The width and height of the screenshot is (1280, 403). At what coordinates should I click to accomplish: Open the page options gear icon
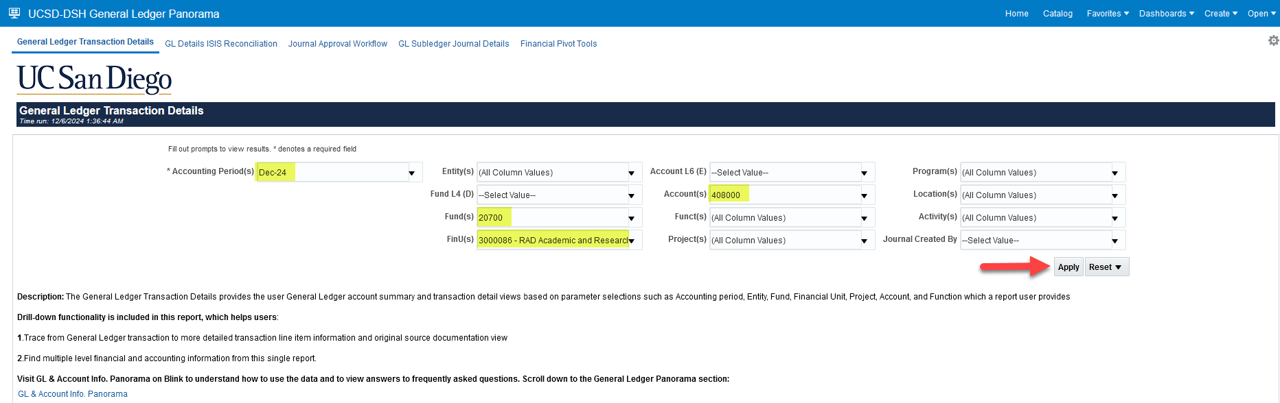[1273, 41]
